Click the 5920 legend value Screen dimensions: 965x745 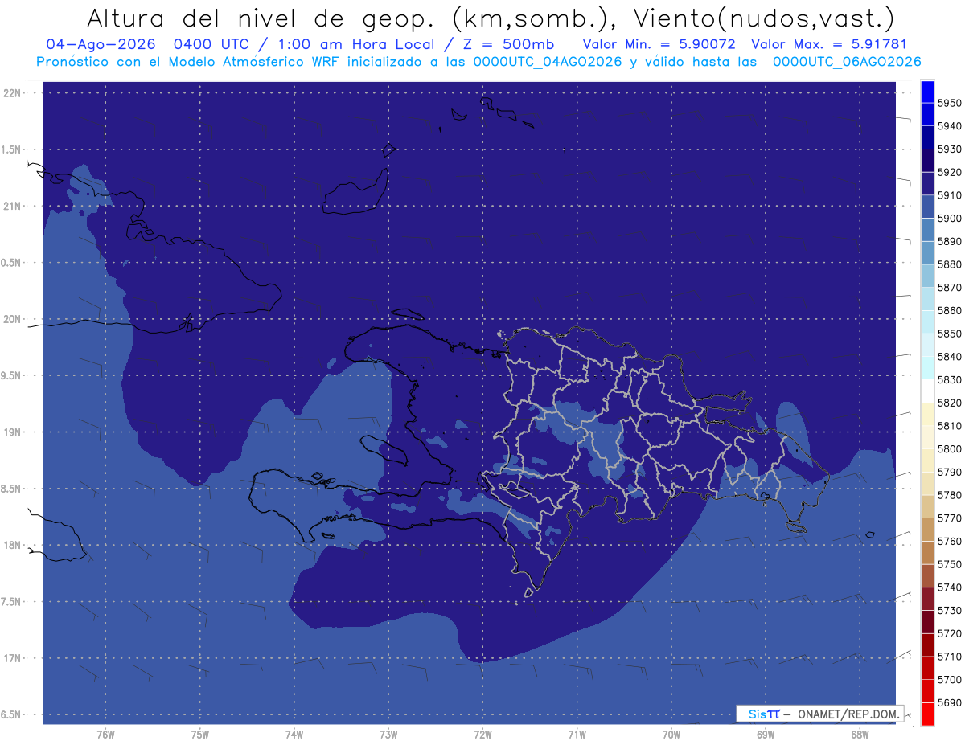pos(949,172)
